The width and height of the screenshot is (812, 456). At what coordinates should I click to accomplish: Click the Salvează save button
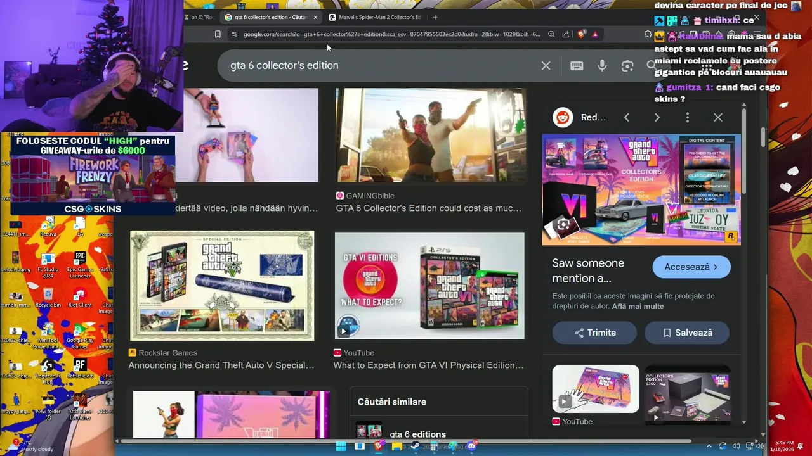[x=687, y=332]
